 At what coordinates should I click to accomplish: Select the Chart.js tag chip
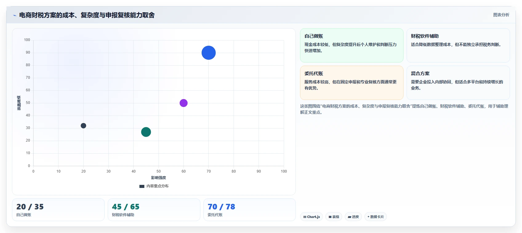click(311, 217)
